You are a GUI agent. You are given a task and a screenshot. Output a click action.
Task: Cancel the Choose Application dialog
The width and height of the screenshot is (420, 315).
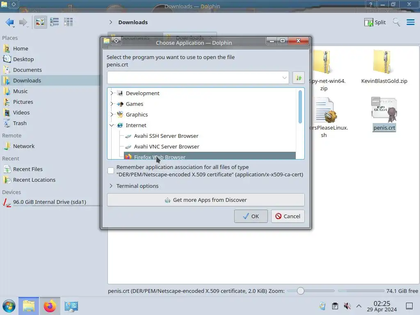pos(288,216)
